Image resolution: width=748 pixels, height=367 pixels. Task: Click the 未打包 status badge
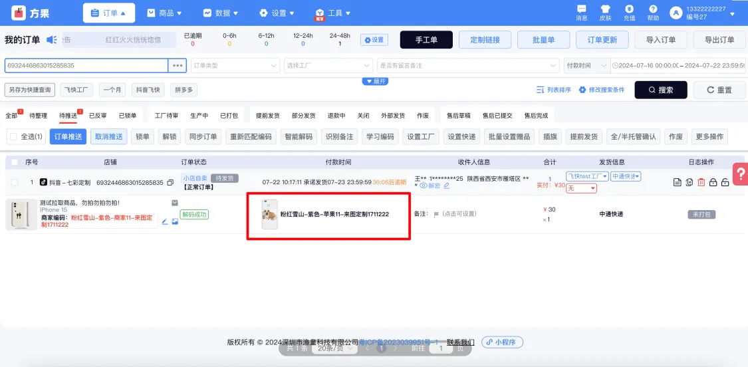[x=701, y=214]
